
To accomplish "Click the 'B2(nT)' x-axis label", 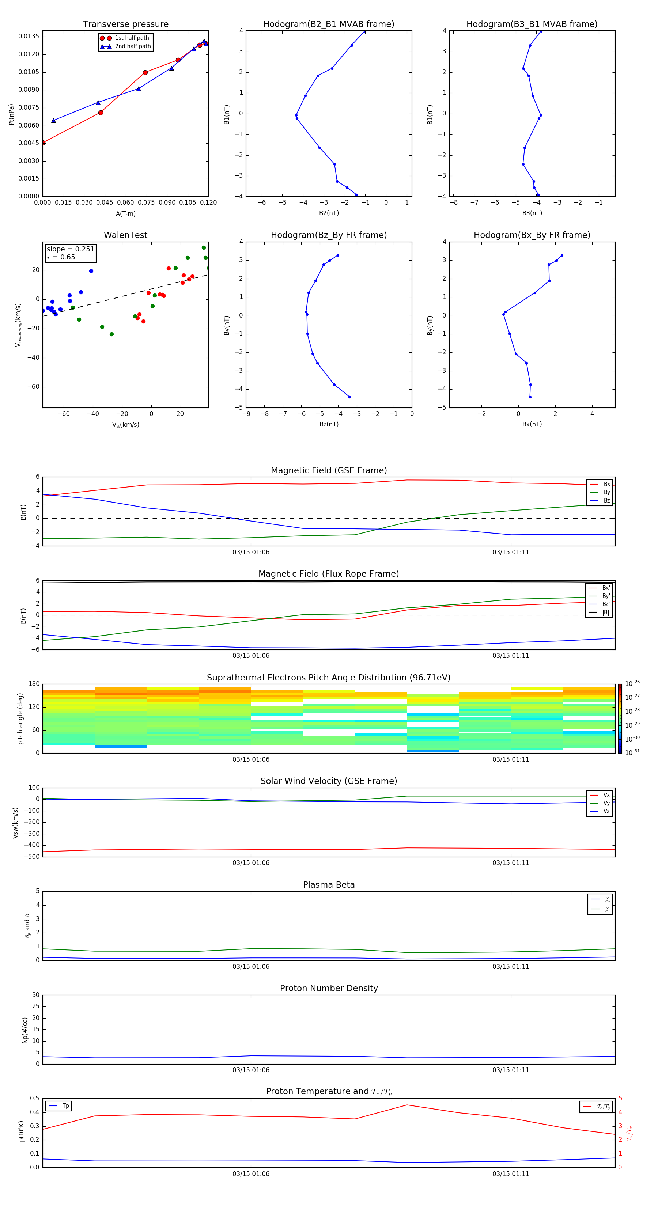I will [x=329, y=213].
